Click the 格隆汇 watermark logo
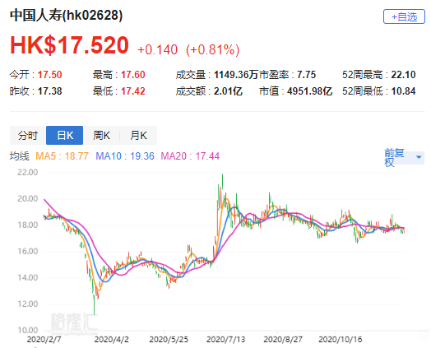The height and width of the screenshot is (348, 431). click(74, 322)
